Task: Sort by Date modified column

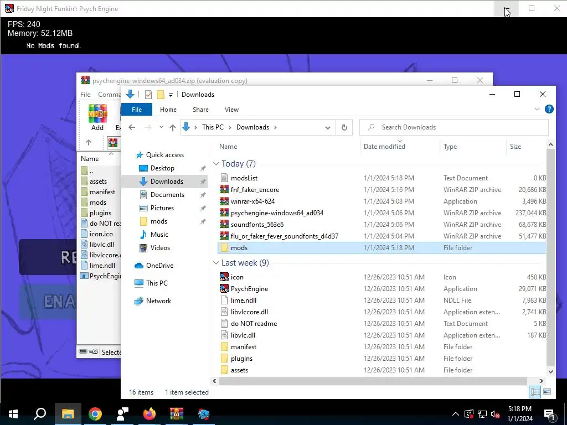Action: pos(384,146)
